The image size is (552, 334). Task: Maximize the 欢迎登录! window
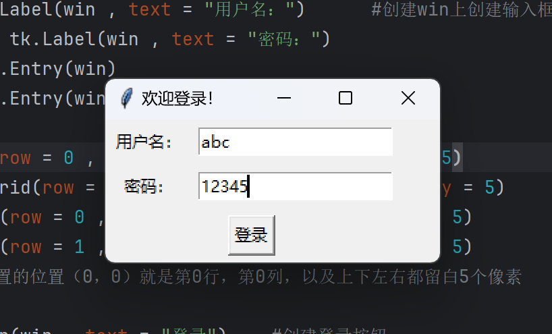pyautogui.click(x=346, y=98)
